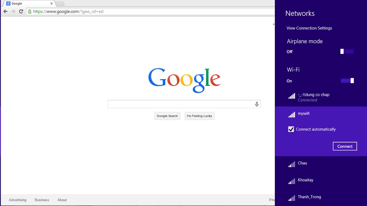Click the Google search input box
The height and width of the screenshot is (206, 367).
coord(184,104)
